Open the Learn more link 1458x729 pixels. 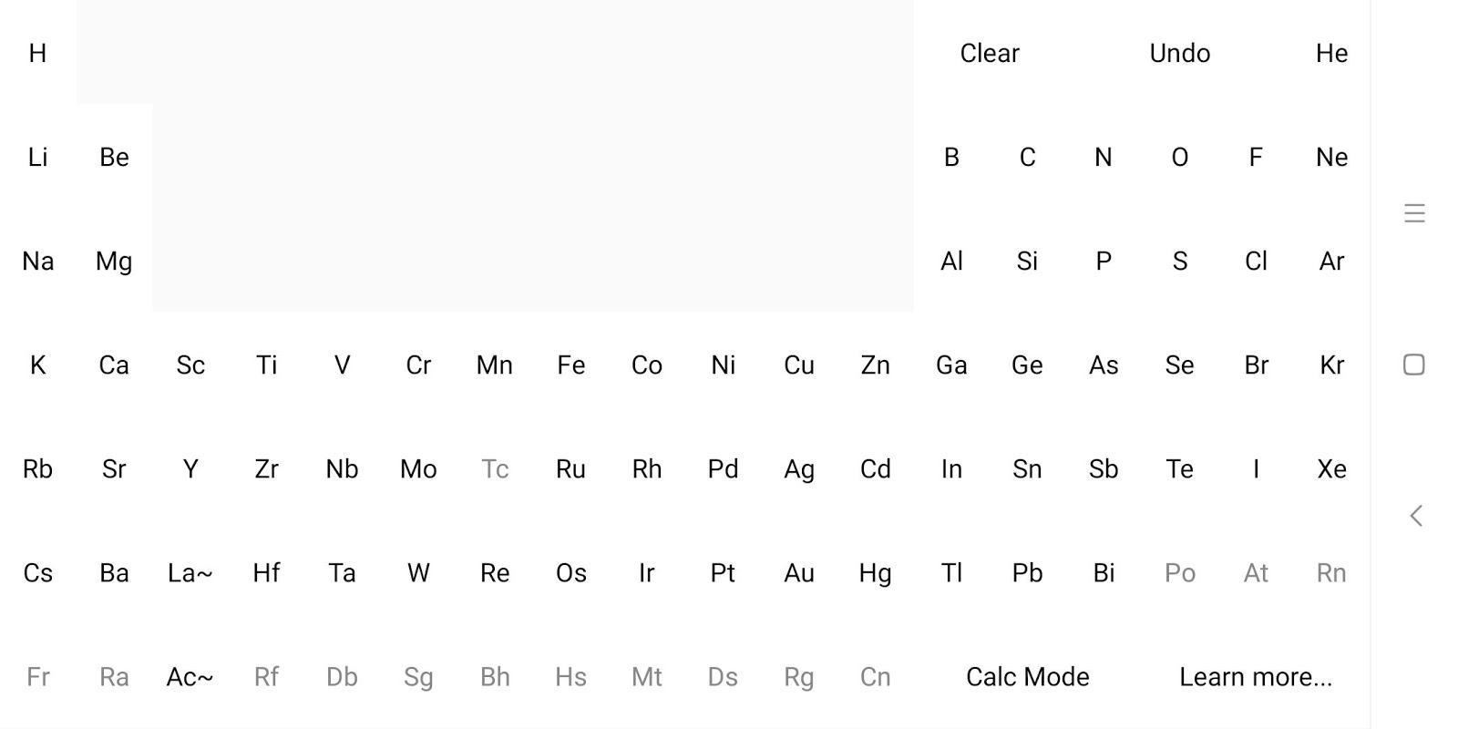click(1255, 677)
